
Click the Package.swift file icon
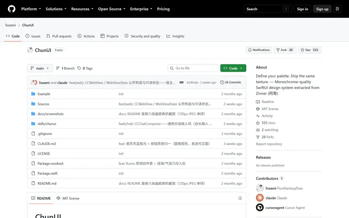pyautogui.click(x=33, y=173)
